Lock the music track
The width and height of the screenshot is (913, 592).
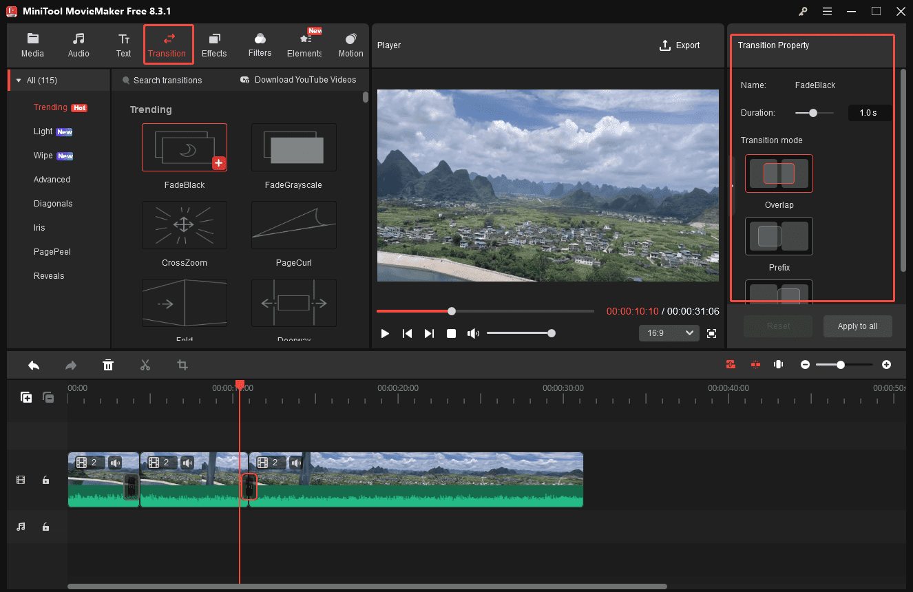pos(45,527)
